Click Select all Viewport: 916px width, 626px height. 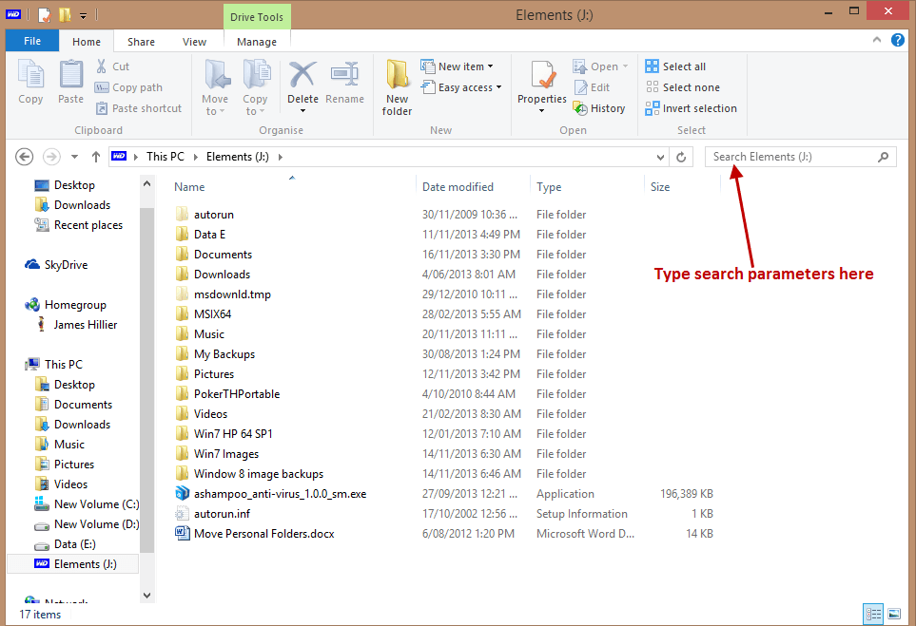[675, 66]
